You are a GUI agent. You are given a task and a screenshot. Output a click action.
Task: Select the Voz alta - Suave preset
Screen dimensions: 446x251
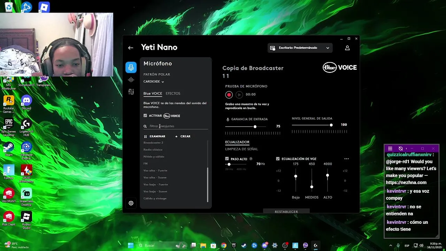pos(155,177)
